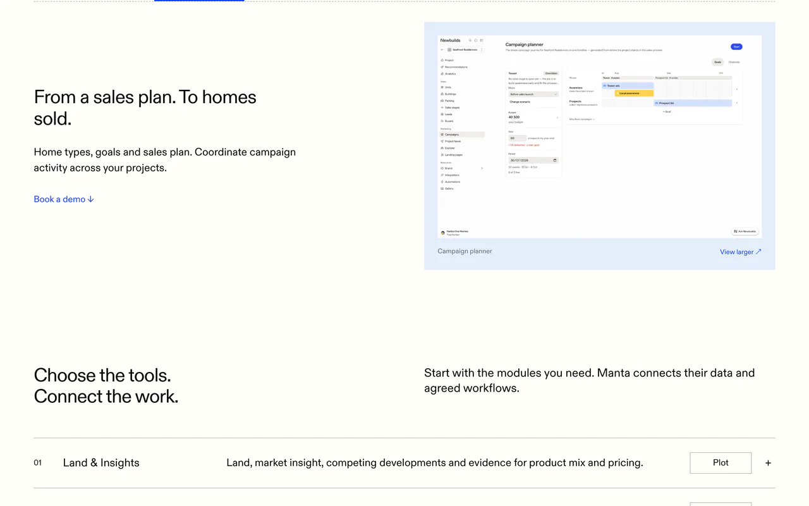
Task: Click the search icon in the Newbuilds sidebar header
Action: [470, 40]
